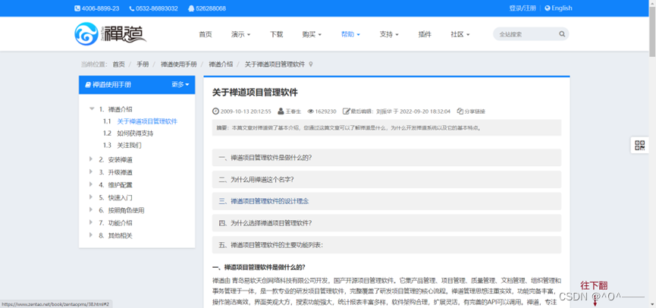This screenshot has height=308, width=656.
Task: Expand the 5. 快速入门 section
Action: click(x=91, y=197)
